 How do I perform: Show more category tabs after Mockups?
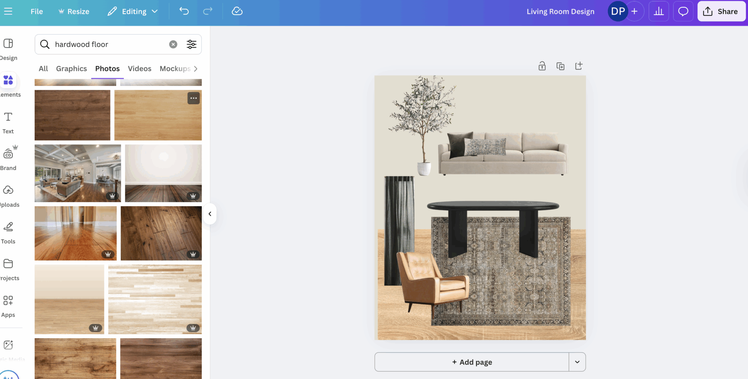196,69
